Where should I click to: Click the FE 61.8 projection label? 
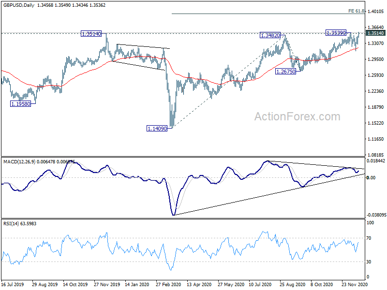(356, 11)
